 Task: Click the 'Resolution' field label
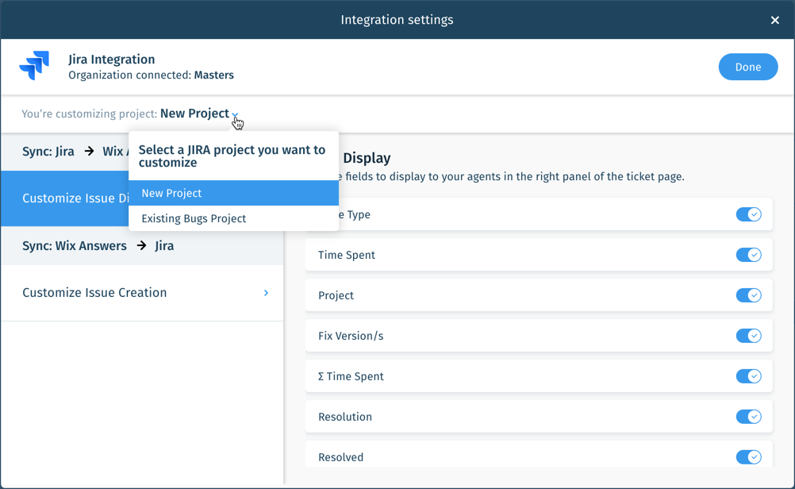click(x=345, y=417)
